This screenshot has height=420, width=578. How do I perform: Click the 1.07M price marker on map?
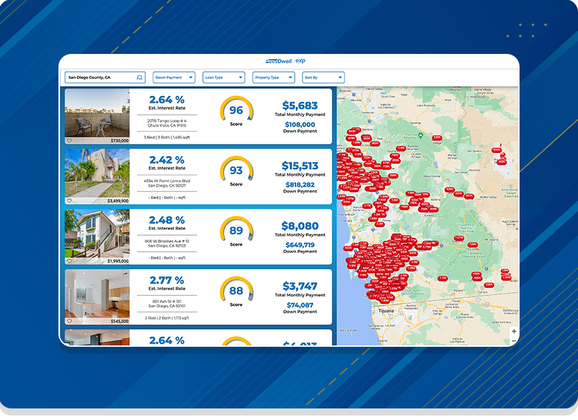click(x=459, y=238)
